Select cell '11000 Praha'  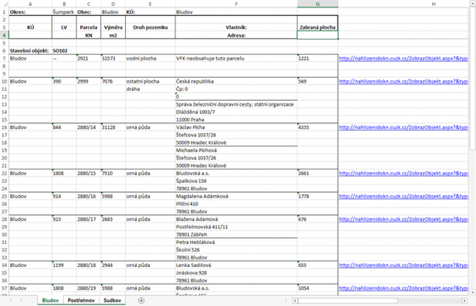236,120
